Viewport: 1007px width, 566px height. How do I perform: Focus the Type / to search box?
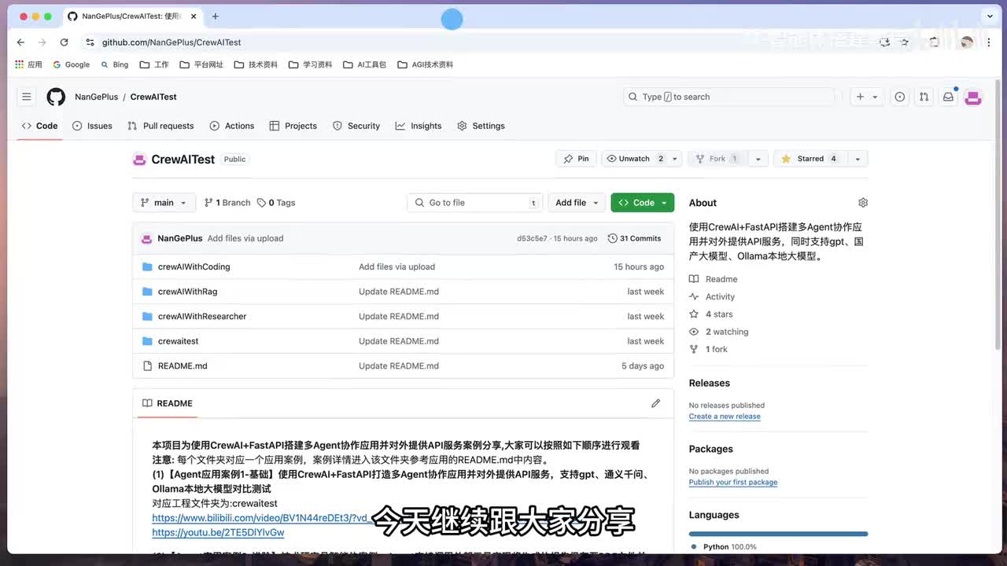click(x=729, y=97)
